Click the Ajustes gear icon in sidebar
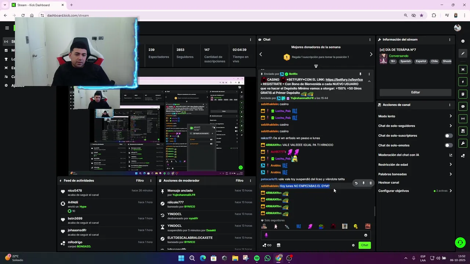 (x=6, y=85)
